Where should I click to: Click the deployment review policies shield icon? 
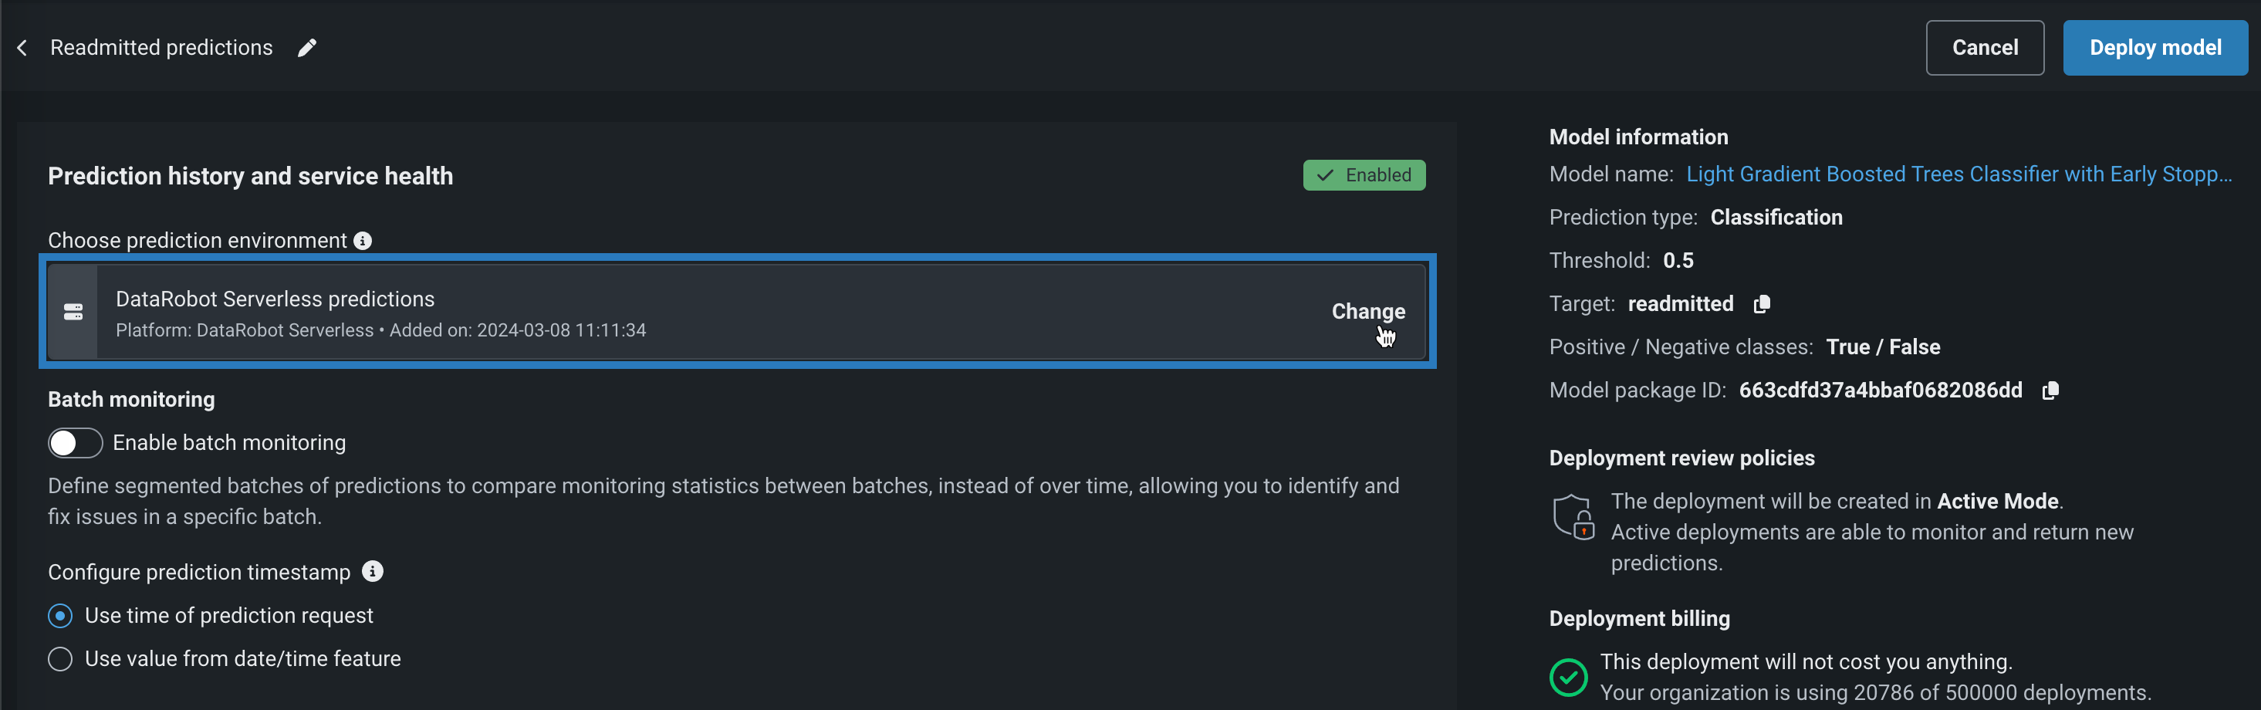pos(1572,516)
